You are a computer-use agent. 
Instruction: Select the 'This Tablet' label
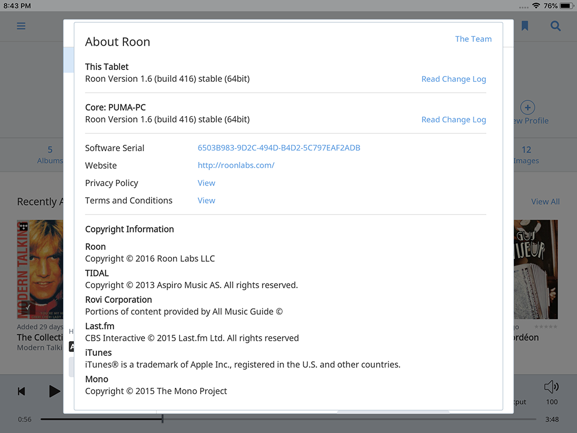tap(106, 67)
